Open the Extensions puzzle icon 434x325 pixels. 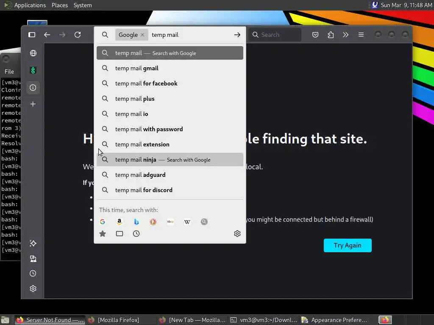pyautogui.click(x=331, y=35)
